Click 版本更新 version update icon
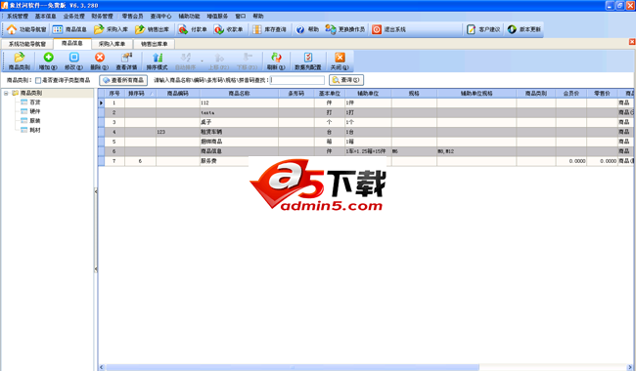636x371 pixels. coord(512,29)
